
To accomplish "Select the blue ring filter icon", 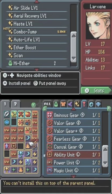I will click(x=91, y=104).
